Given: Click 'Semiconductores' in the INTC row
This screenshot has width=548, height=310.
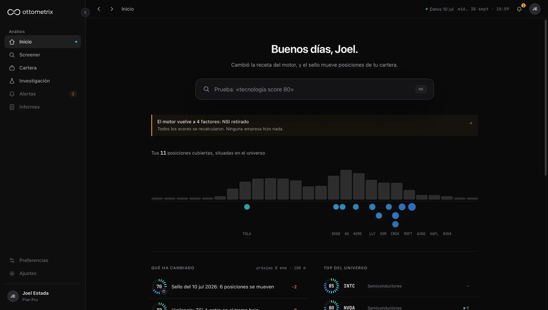Looking at the screenshot, I should coord(384,286).
